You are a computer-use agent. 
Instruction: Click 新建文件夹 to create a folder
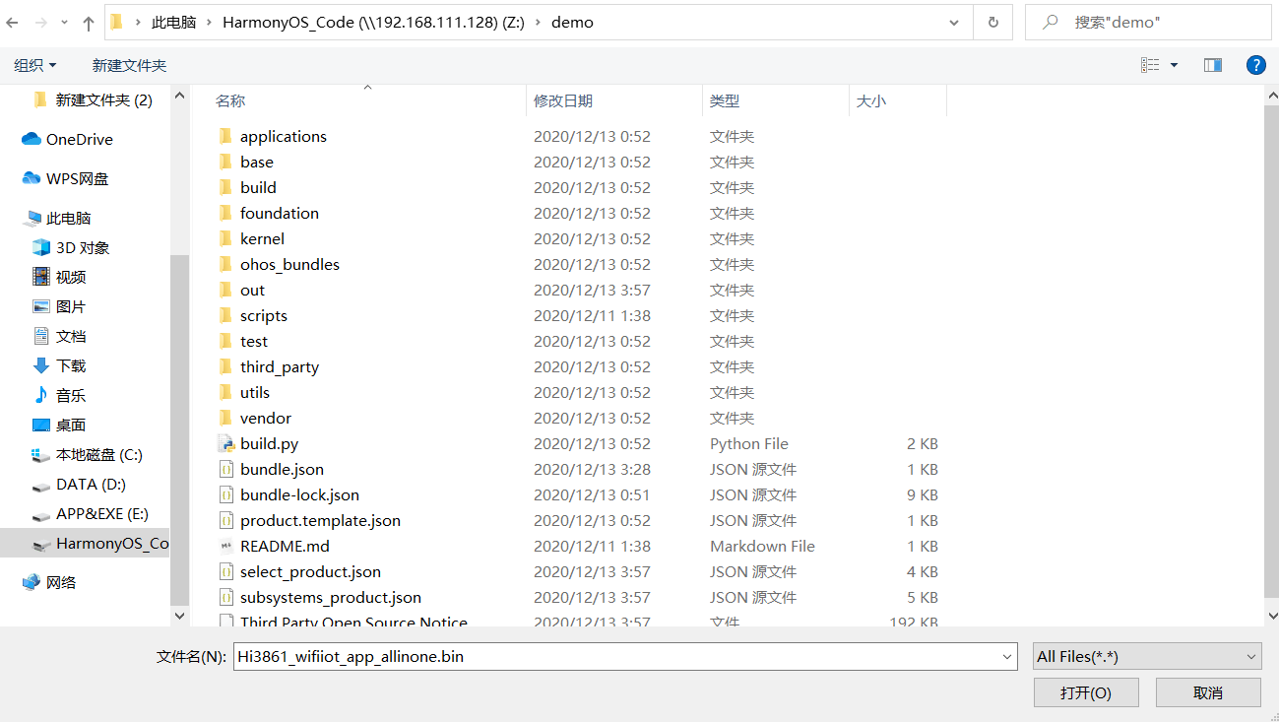click(129, 65)
